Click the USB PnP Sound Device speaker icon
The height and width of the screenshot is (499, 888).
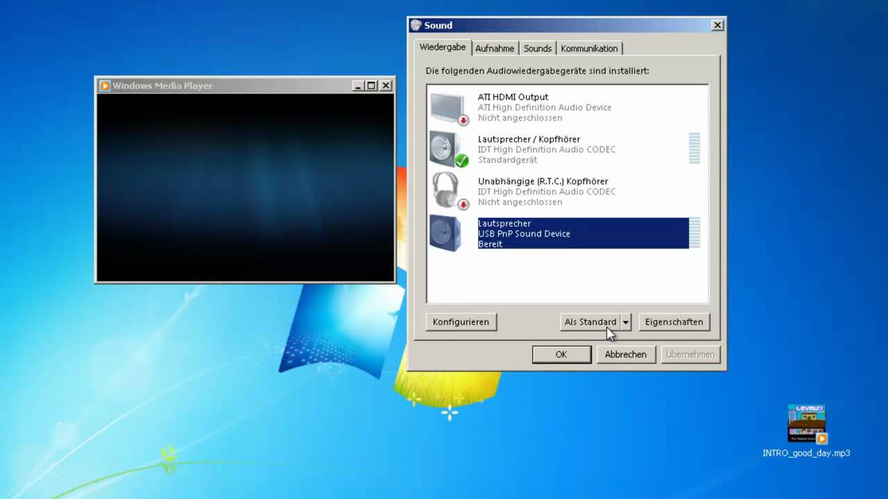tap(446, 234)
